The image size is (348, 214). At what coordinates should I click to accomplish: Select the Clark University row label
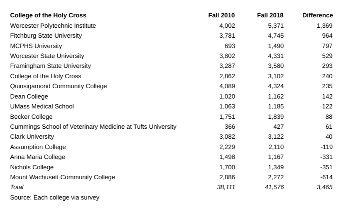[32, 137]
